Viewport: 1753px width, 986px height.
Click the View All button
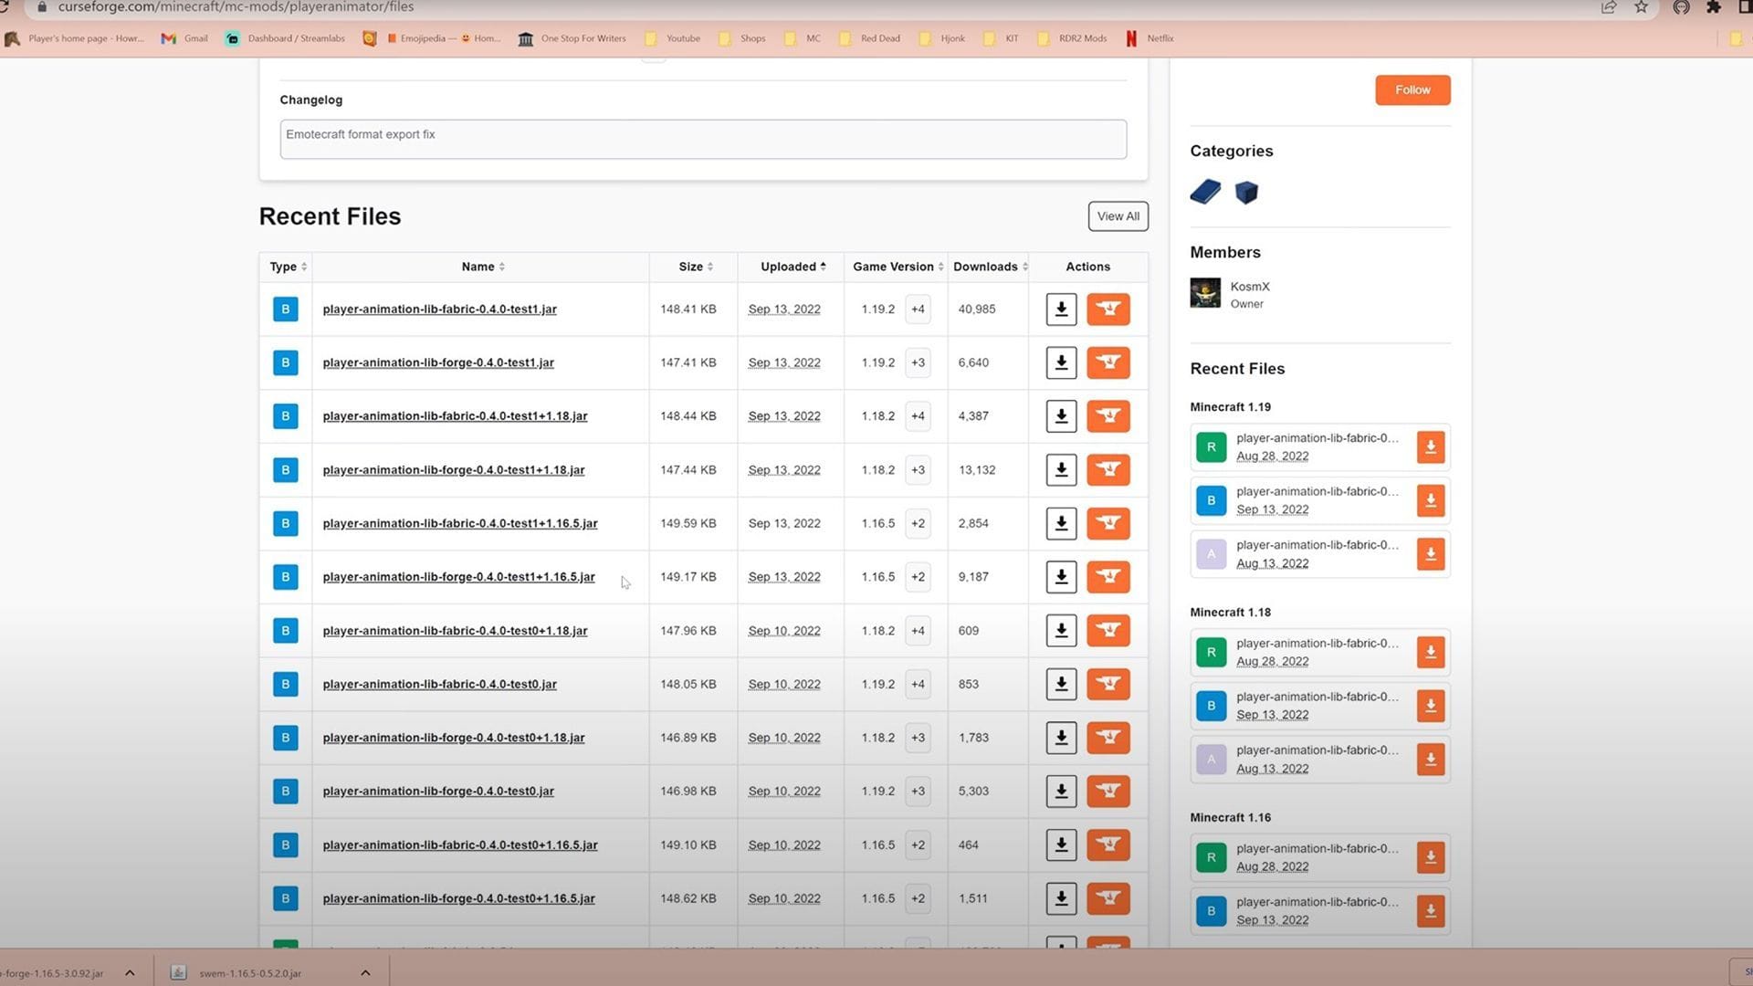pos(1118,216)
